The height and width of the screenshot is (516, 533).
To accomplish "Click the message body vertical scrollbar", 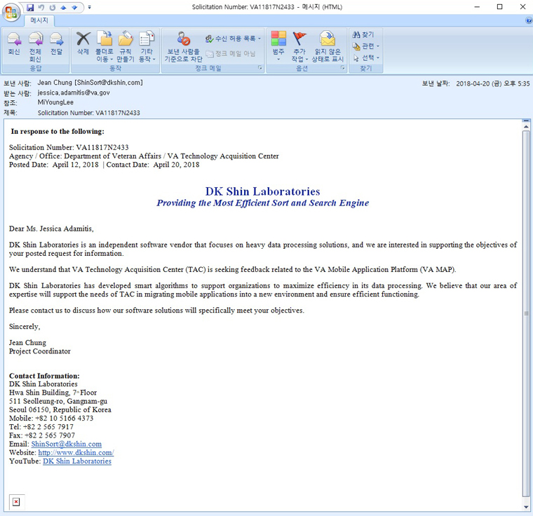I will tap(526, 315).
